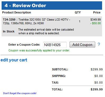Click the Toshiba 32C100U product description
This screenshot has width=105, height=97.
tap(36, 21)
